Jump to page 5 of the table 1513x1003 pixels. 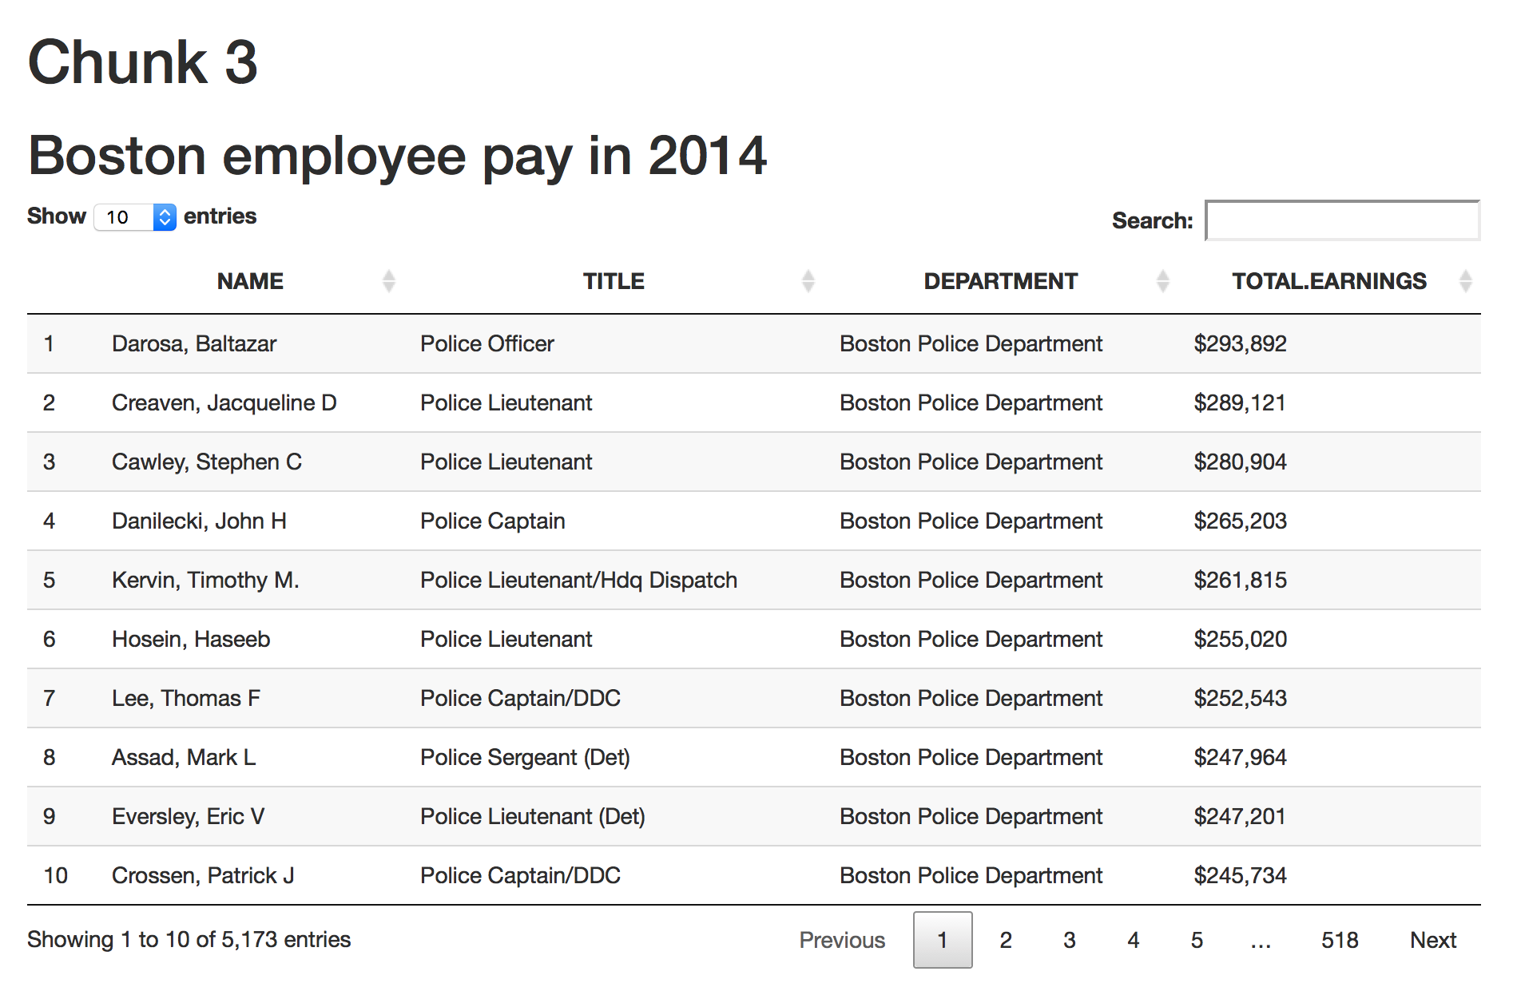click(x=1196, y=940)
